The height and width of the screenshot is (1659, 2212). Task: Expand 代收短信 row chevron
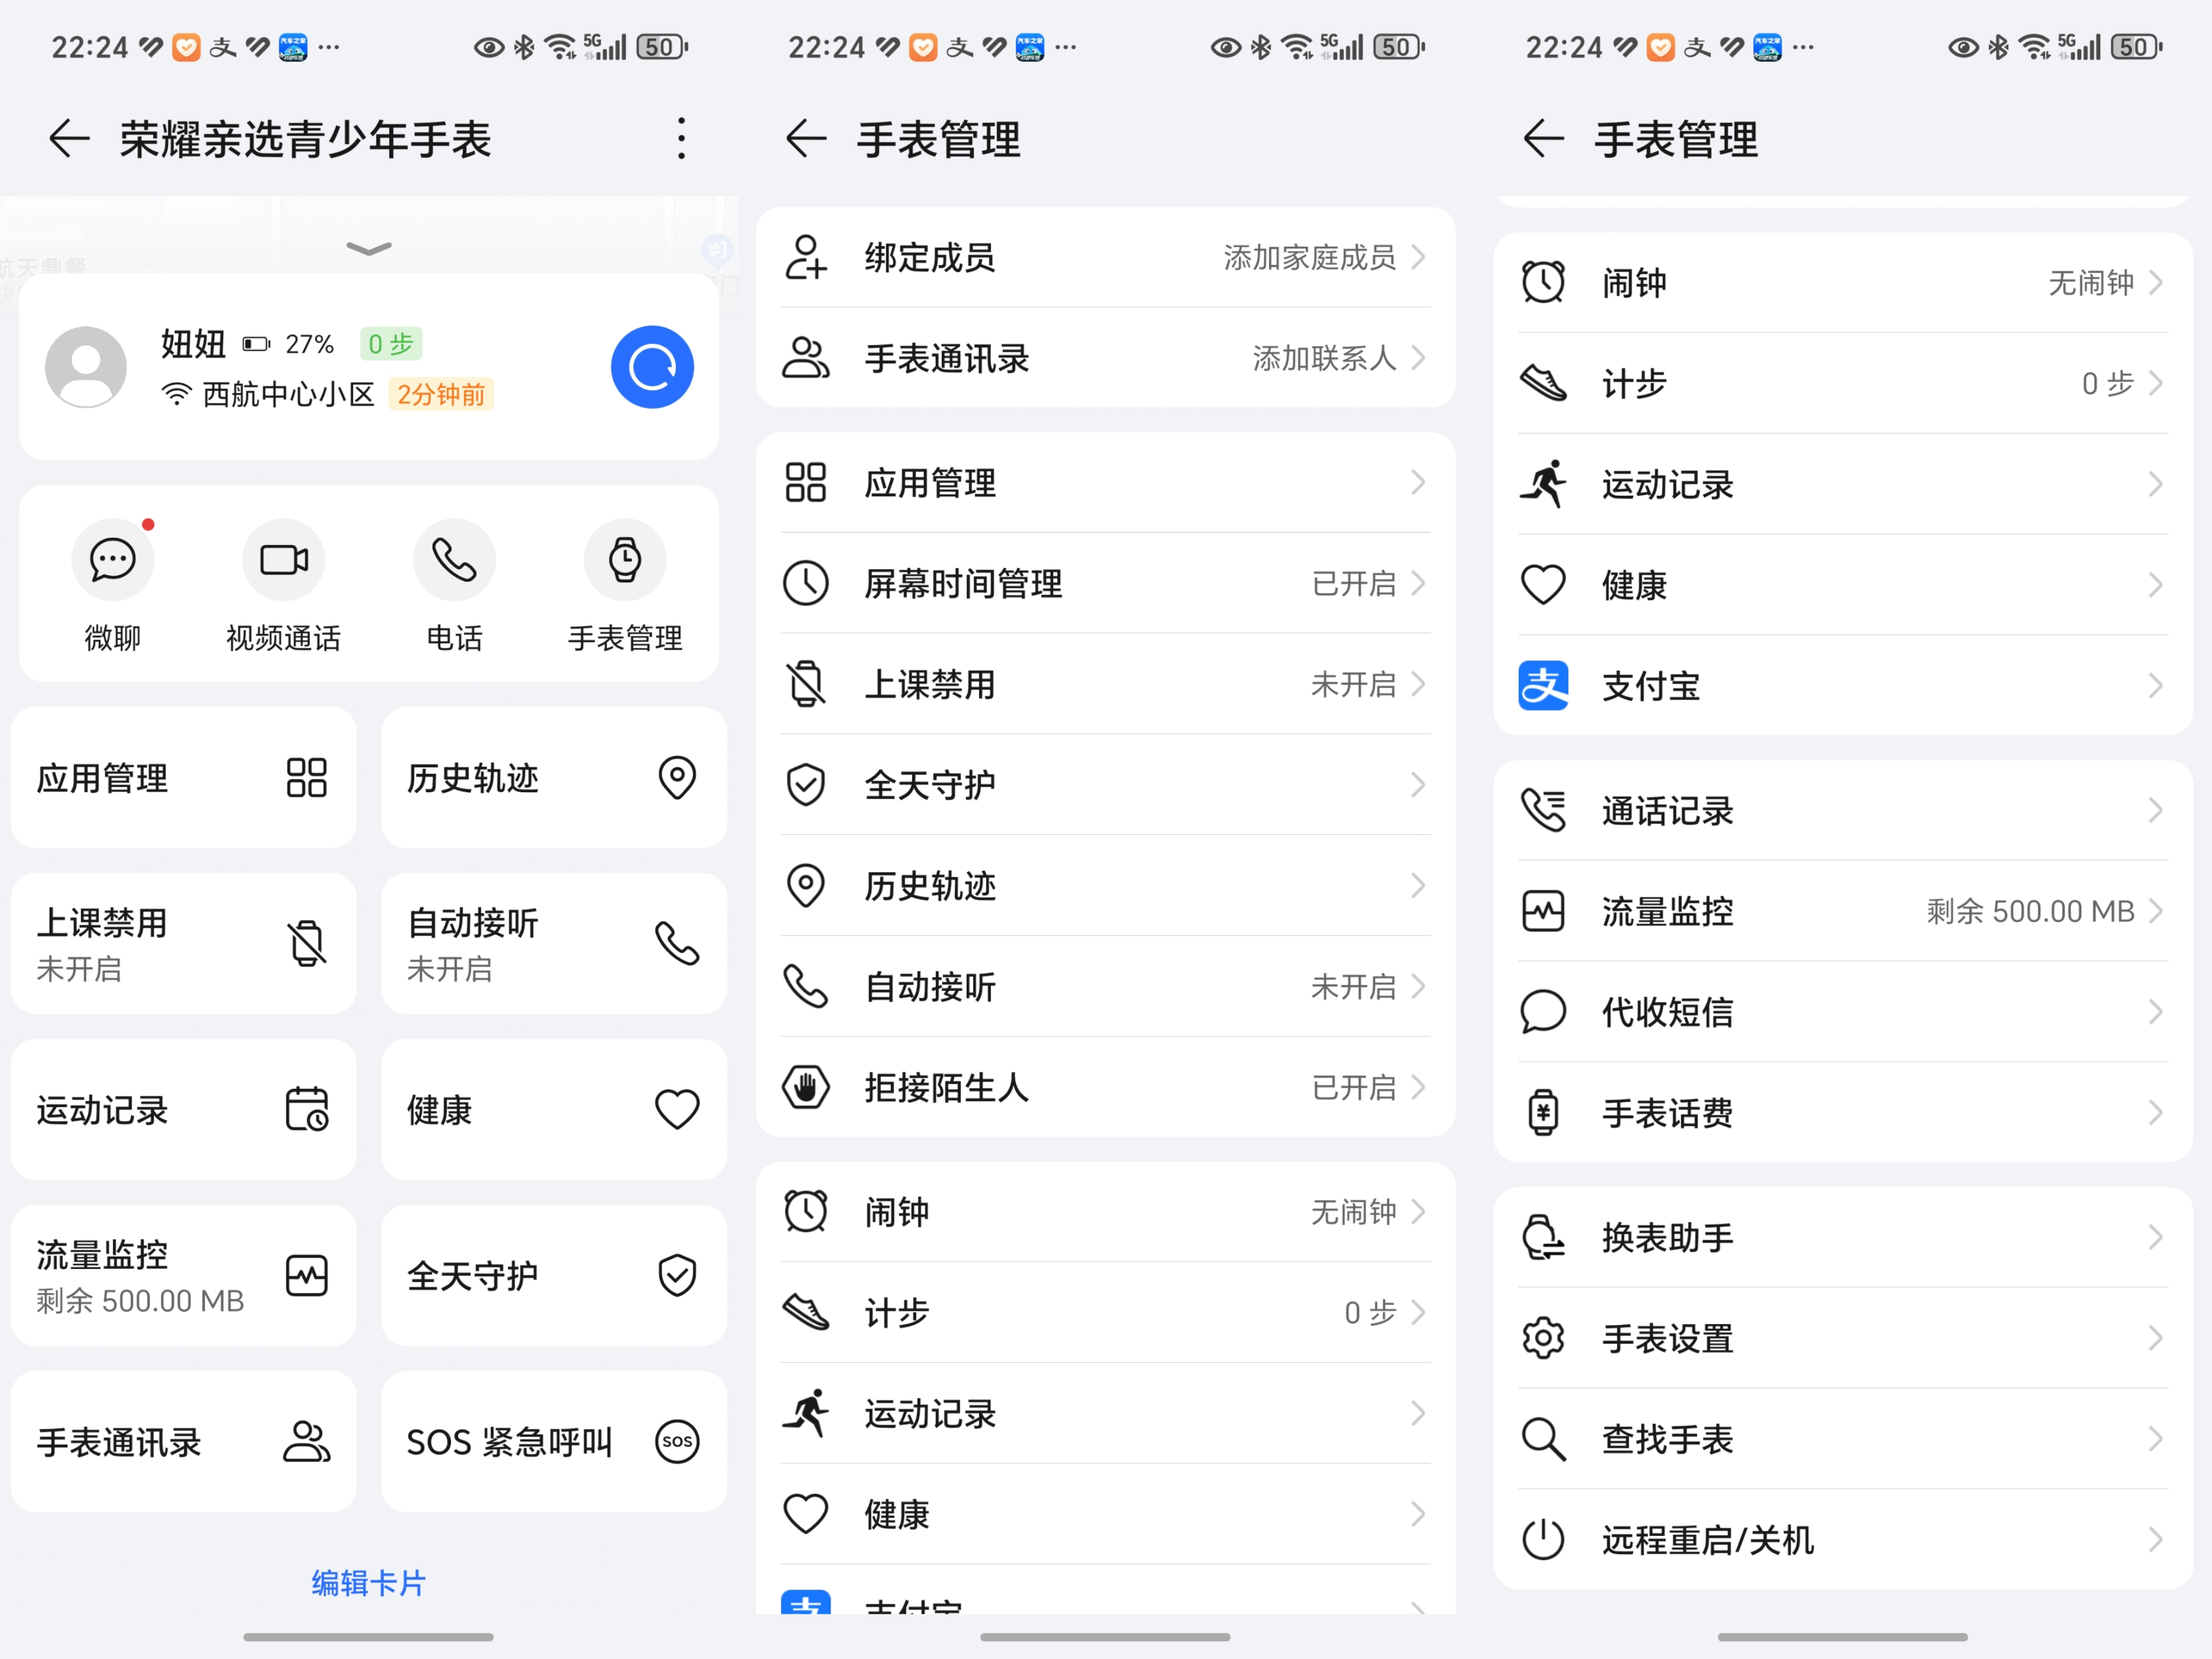[x=2155, y=1012]
